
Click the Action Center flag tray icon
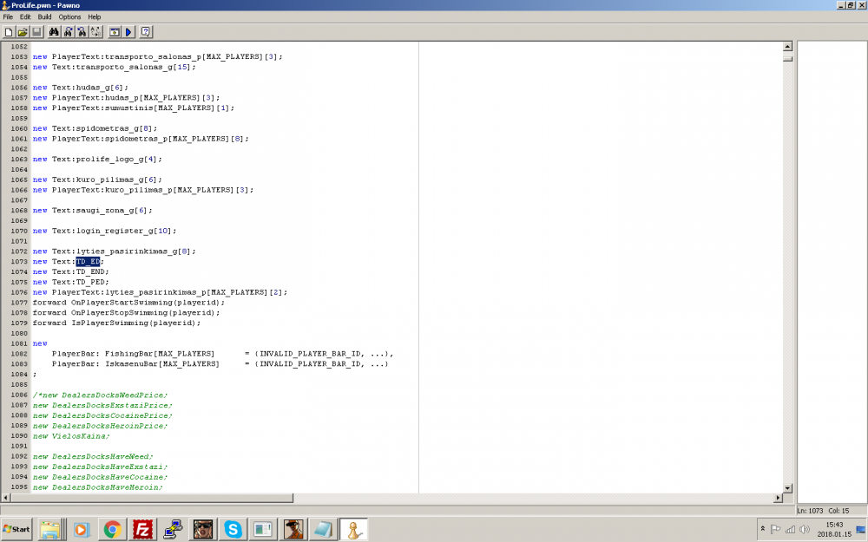tap(775, 529)
